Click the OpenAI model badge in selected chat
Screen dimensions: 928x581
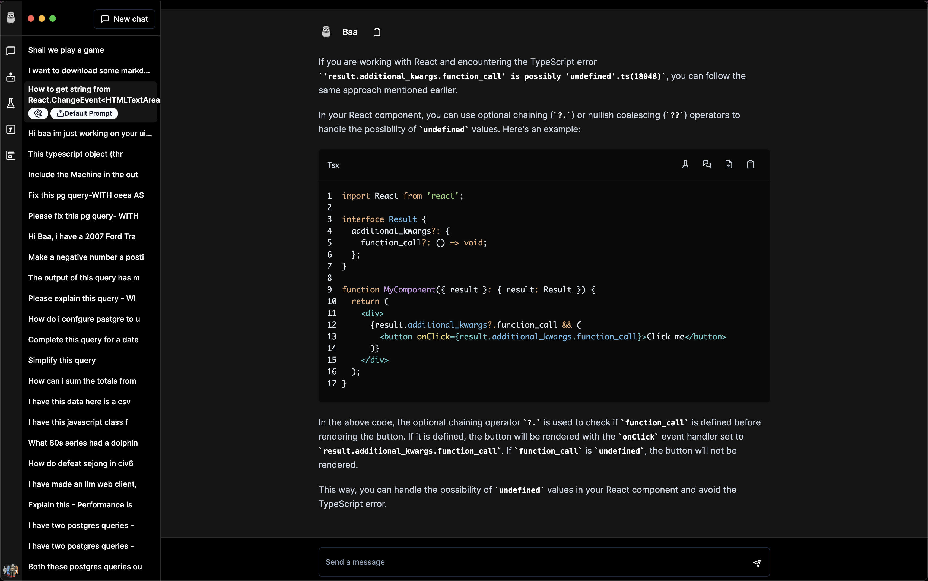[38, 113]
